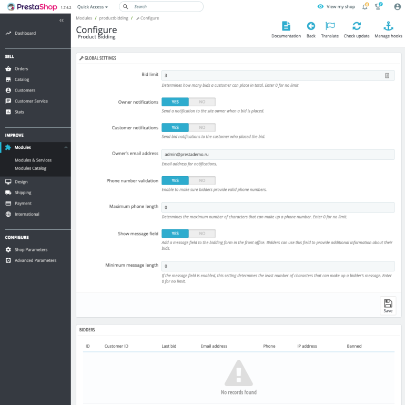
Task: Open Modules & Services submenu item
Action: click(x=33, y=160)
